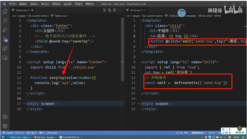Expand folded style scoped block in Father.vue
The image size is (247, 139).
pos(24,103)
